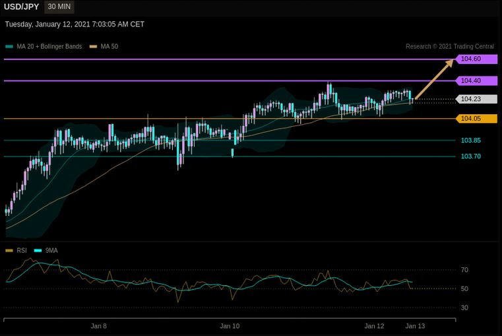The height and width of the screenshot is (336, 502).
Task: Click the 103.85 support level label
Action: 470,141
